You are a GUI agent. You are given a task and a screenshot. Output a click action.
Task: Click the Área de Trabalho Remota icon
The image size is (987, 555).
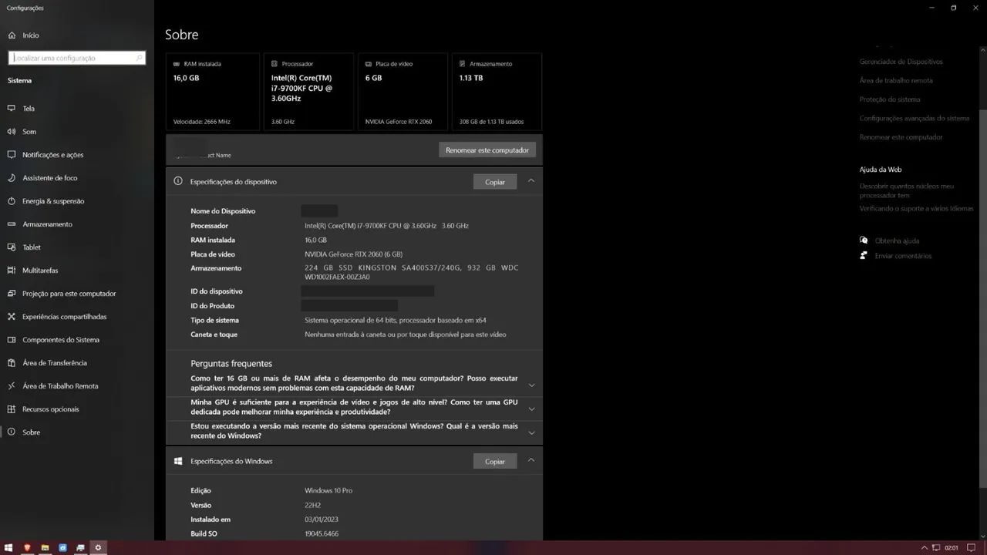point(12,386)
